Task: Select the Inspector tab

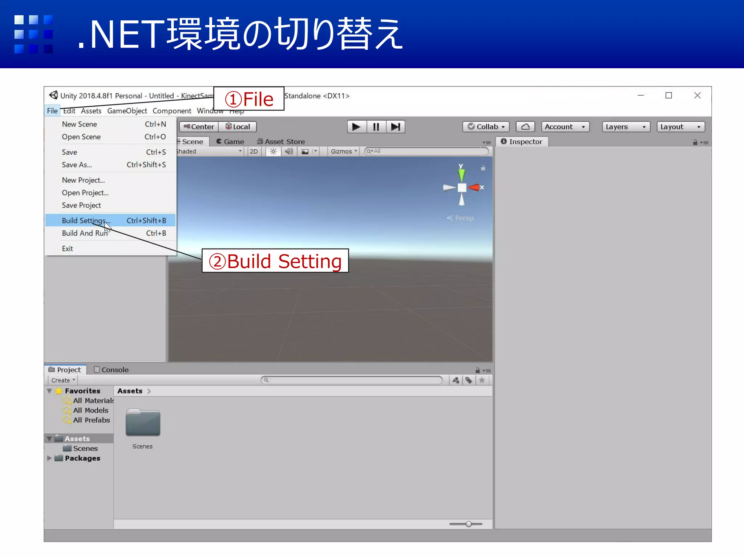Action: 522,142
